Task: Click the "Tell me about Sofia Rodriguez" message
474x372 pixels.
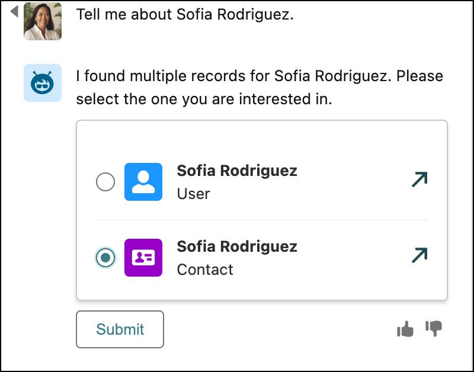Action: (185, 15)
